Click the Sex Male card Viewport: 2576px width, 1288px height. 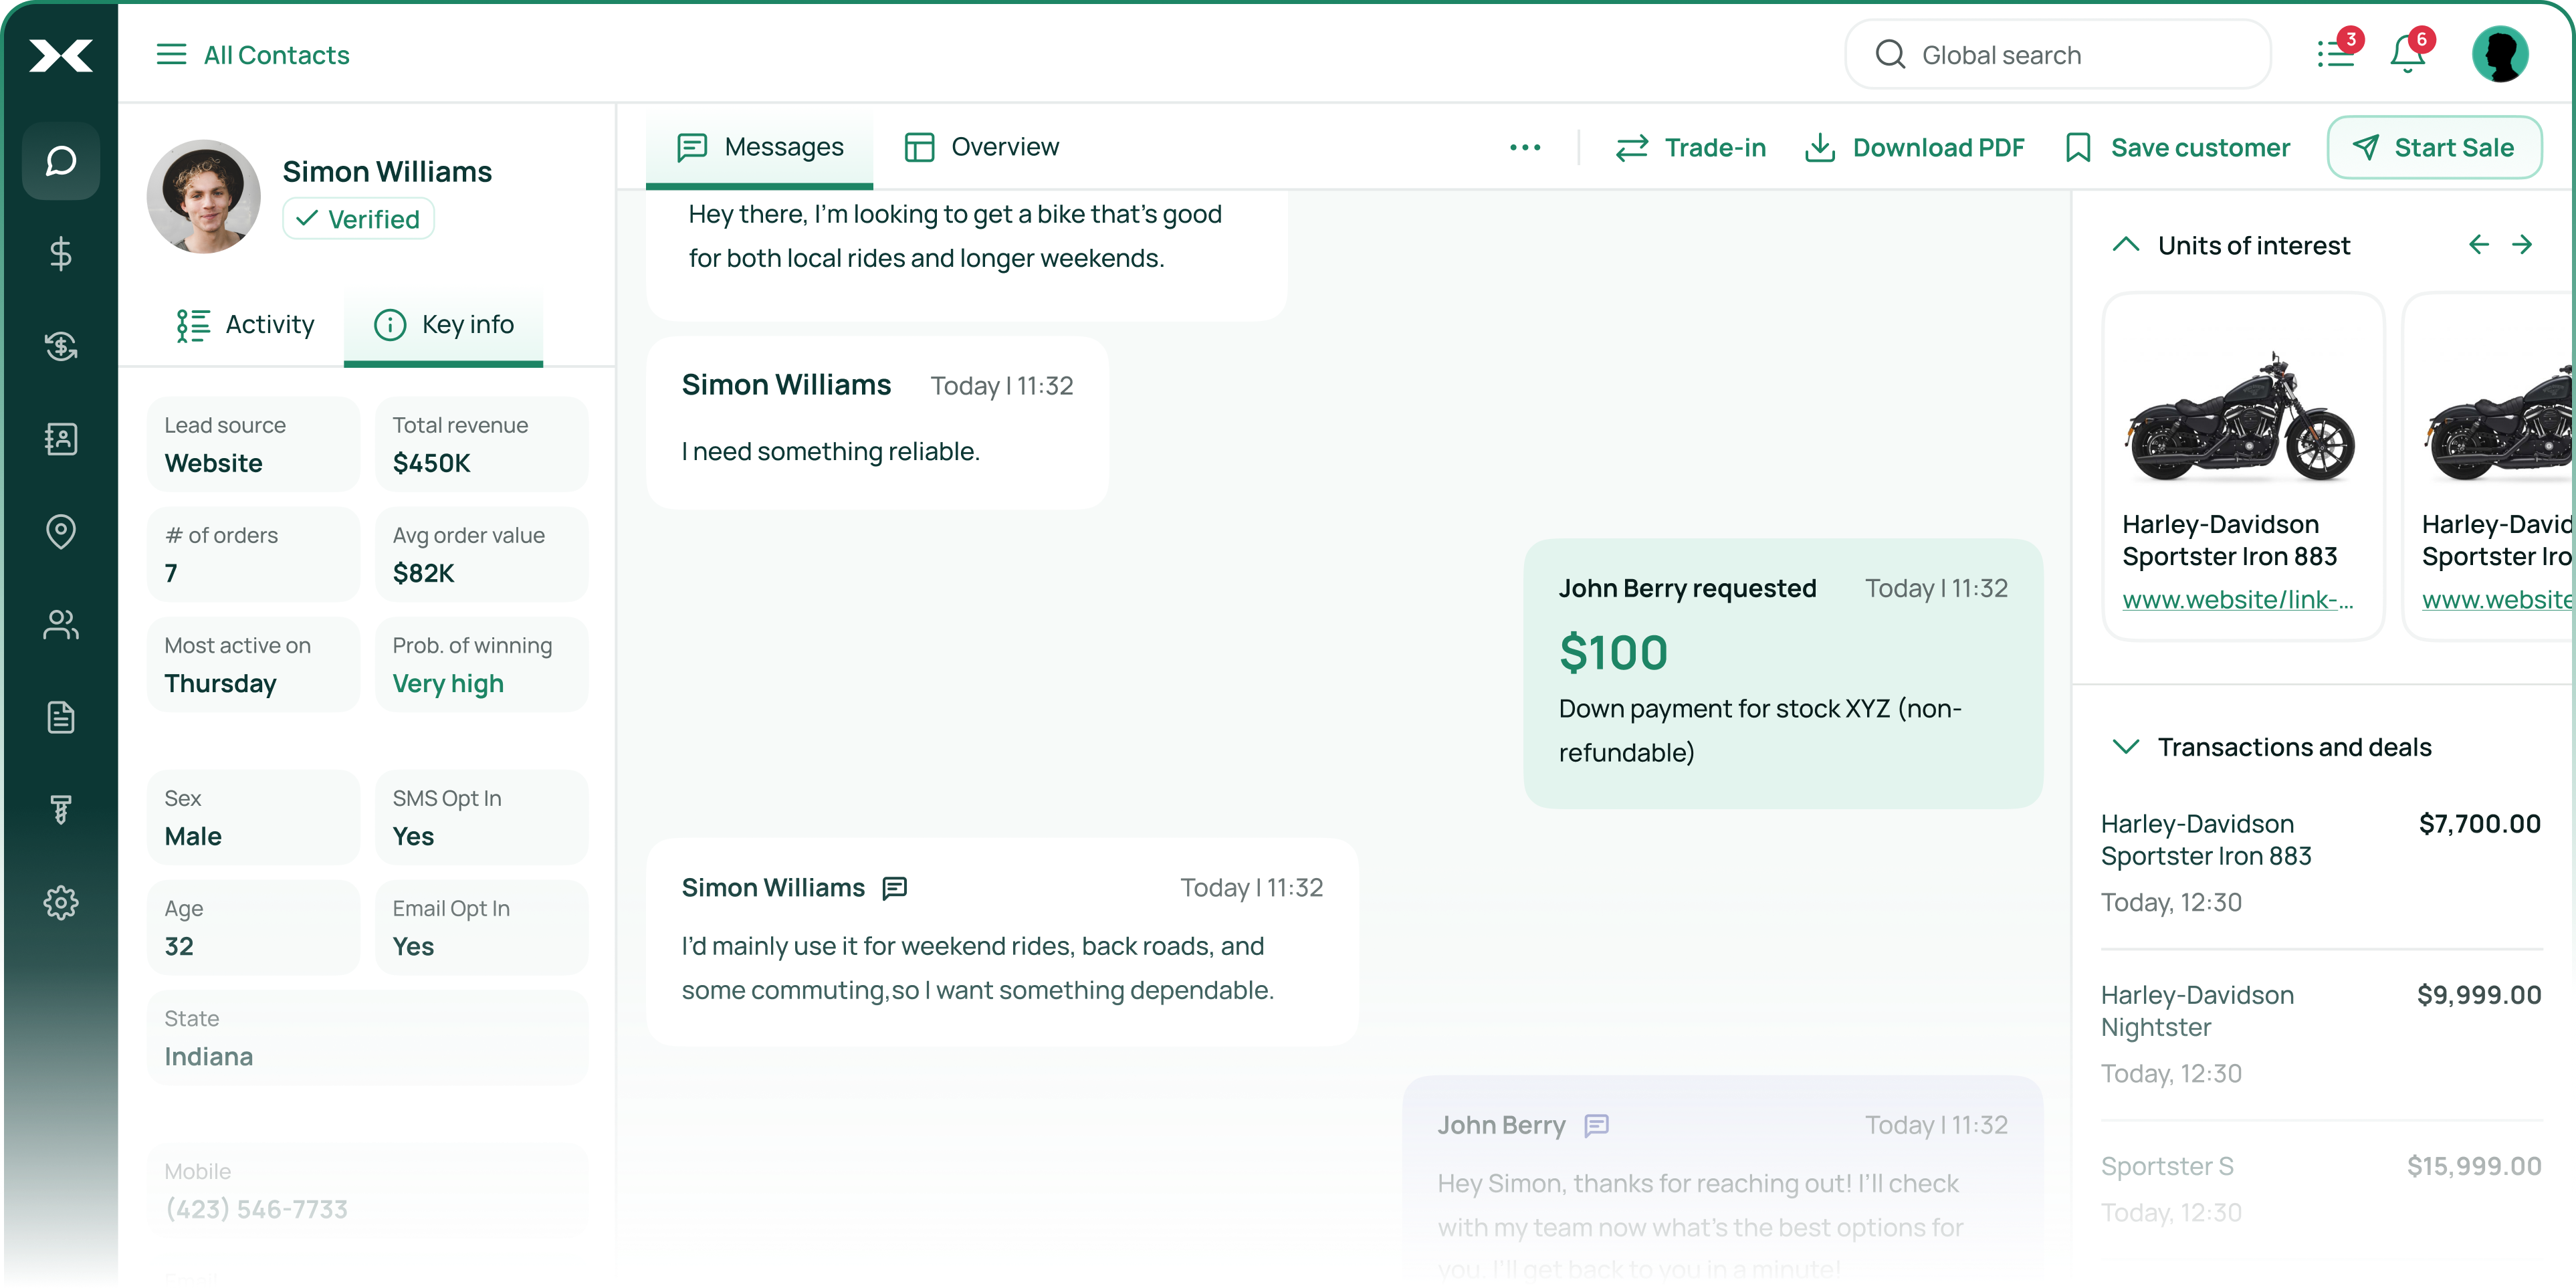[254, 817]
